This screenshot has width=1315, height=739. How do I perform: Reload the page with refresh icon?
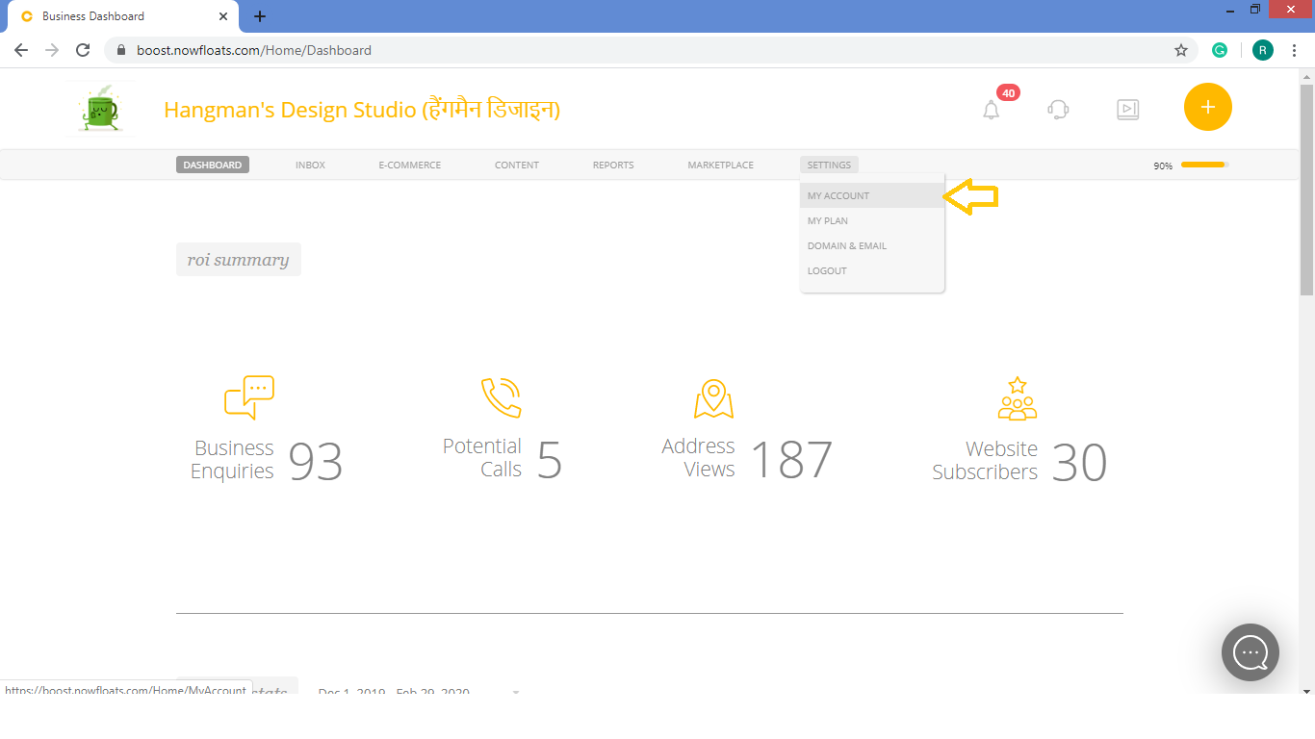coord(83,50)
